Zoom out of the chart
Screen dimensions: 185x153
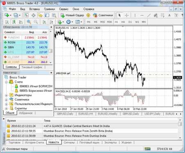(x=36, y=22)
